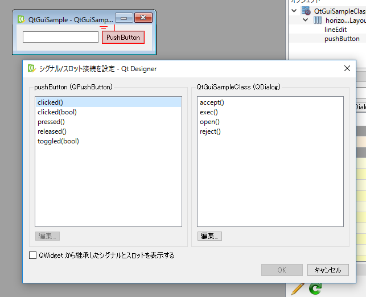Select the open() slot

(270, 122)
